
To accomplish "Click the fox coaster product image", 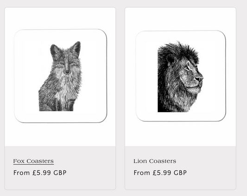I will point(61,76).
